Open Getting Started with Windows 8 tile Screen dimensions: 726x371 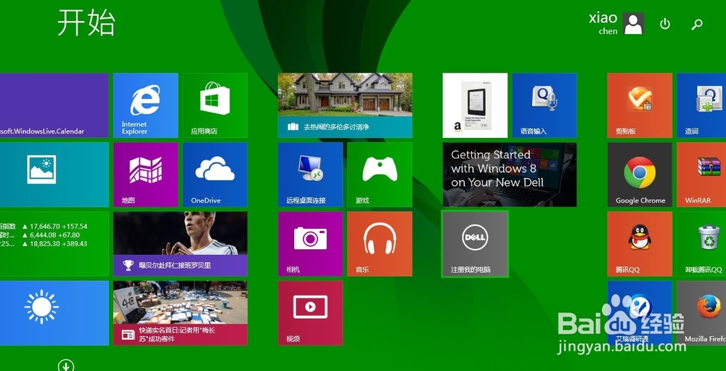pyautogui.click(x=510, y=175)
